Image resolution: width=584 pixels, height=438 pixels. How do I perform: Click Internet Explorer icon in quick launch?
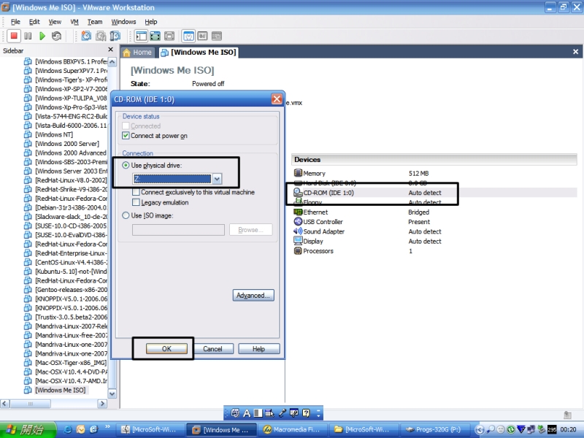[68, 429]
